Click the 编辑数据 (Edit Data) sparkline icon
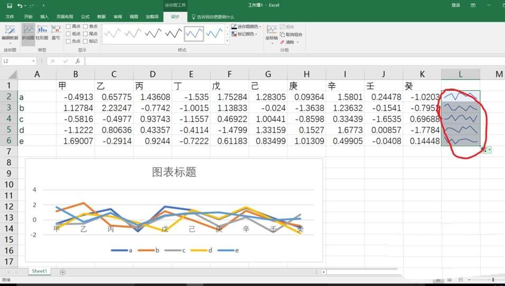Viewport: 505px width, 286px height. point(10,32)
